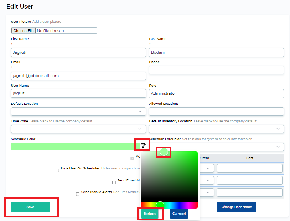Viewport: 290px width, 221px height.
Task: Click the light-green Schedule Color bar
Action: [x=75, y=146]
